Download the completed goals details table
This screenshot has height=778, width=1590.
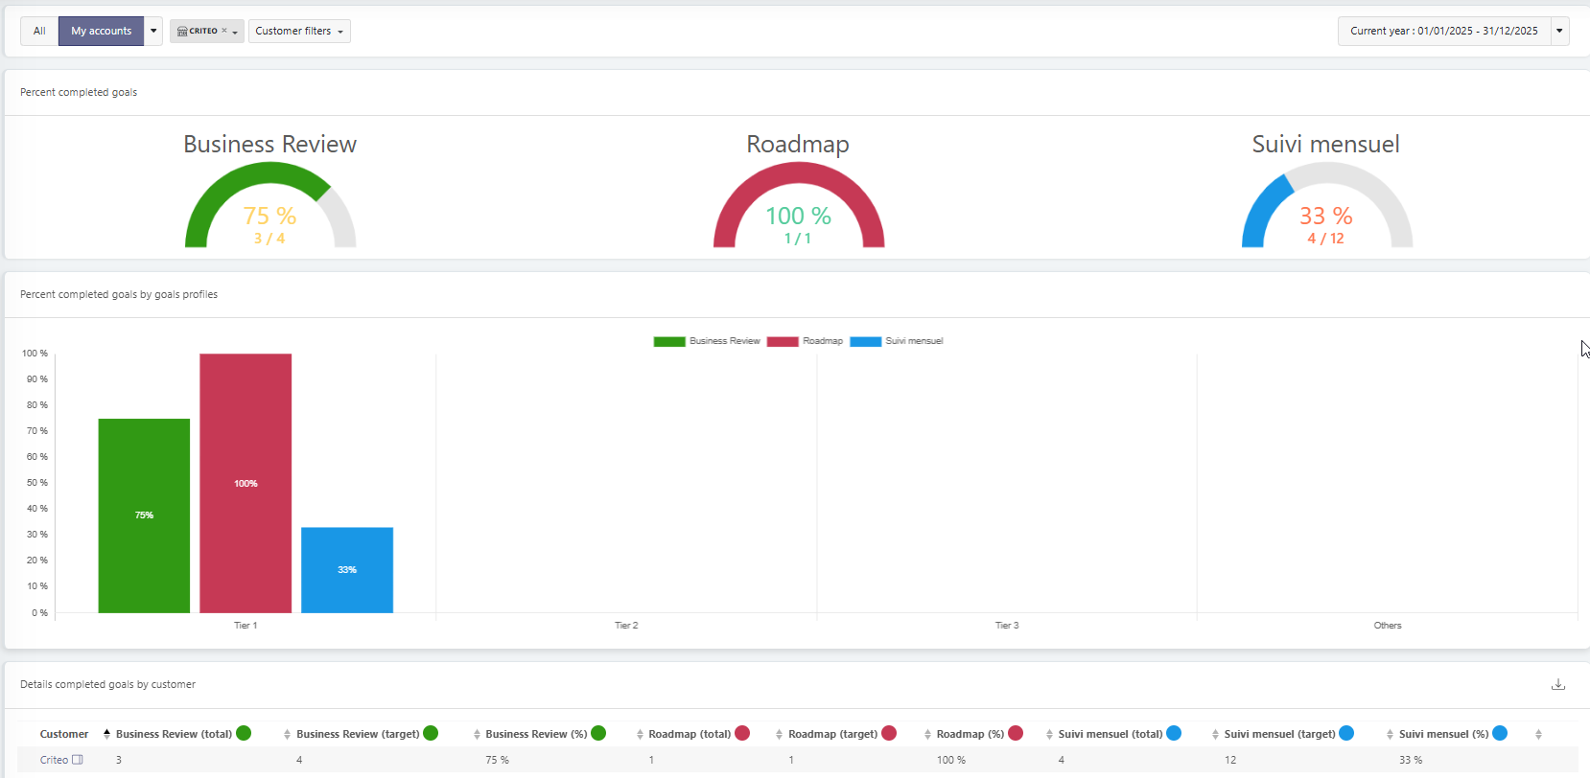[x=1557, y=684]
